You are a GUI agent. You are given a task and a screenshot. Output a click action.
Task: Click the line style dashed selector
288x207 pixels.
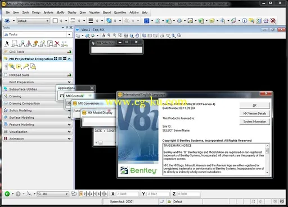point(73,21)
